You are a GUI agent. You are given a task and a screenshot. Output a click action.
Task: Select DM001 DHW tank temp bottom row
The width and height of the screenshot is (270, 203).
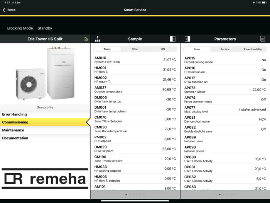point(135,109)
